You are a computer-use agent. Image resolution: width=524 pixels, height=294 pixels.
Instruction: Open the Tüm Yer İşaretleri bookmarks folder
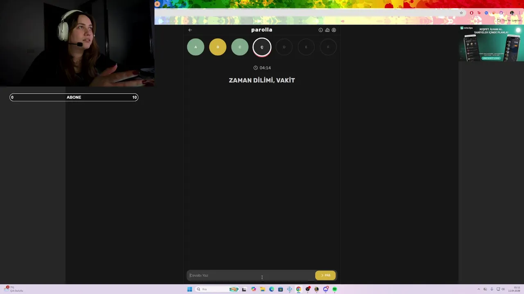[509, 20]
